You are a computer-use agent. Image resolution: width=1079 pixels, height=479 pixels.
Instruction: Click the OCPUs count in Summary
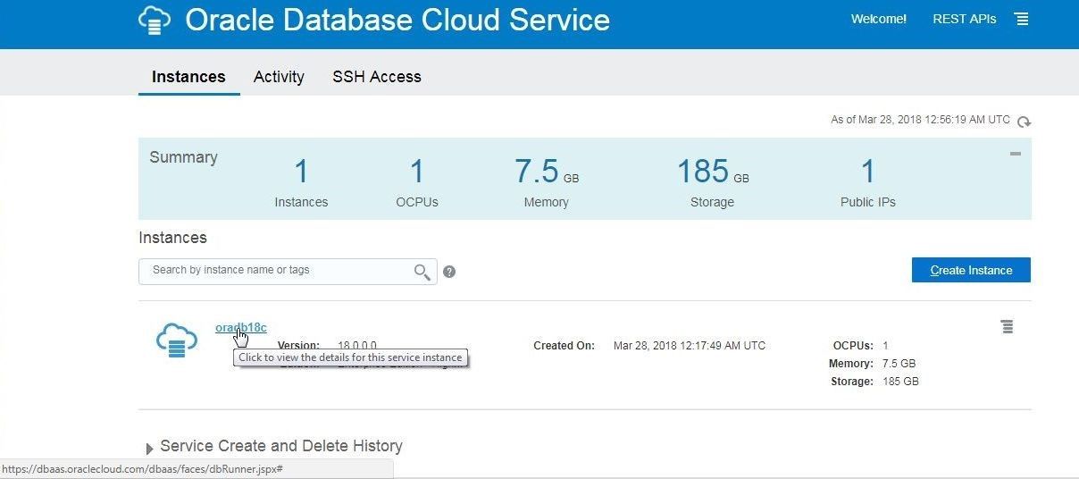tap(417, 172)
